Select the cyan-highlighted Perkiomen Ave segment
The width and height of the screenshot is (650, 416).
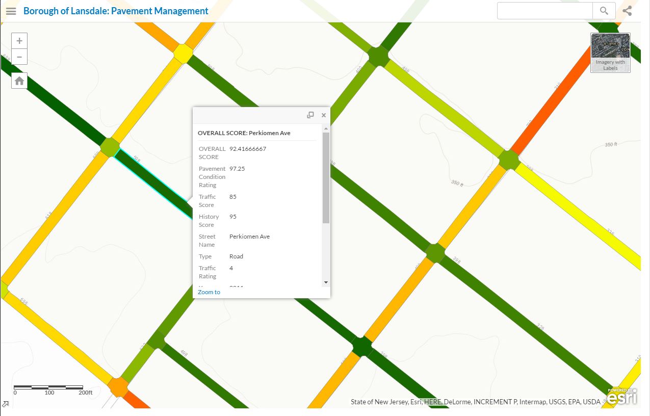153,184
